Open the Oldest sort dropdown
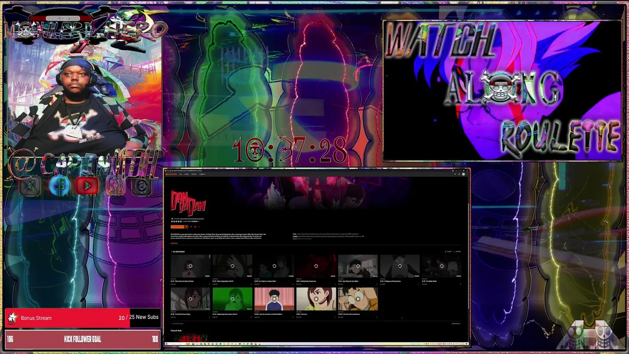Screen dimensions: 629x354 point(448,252)
